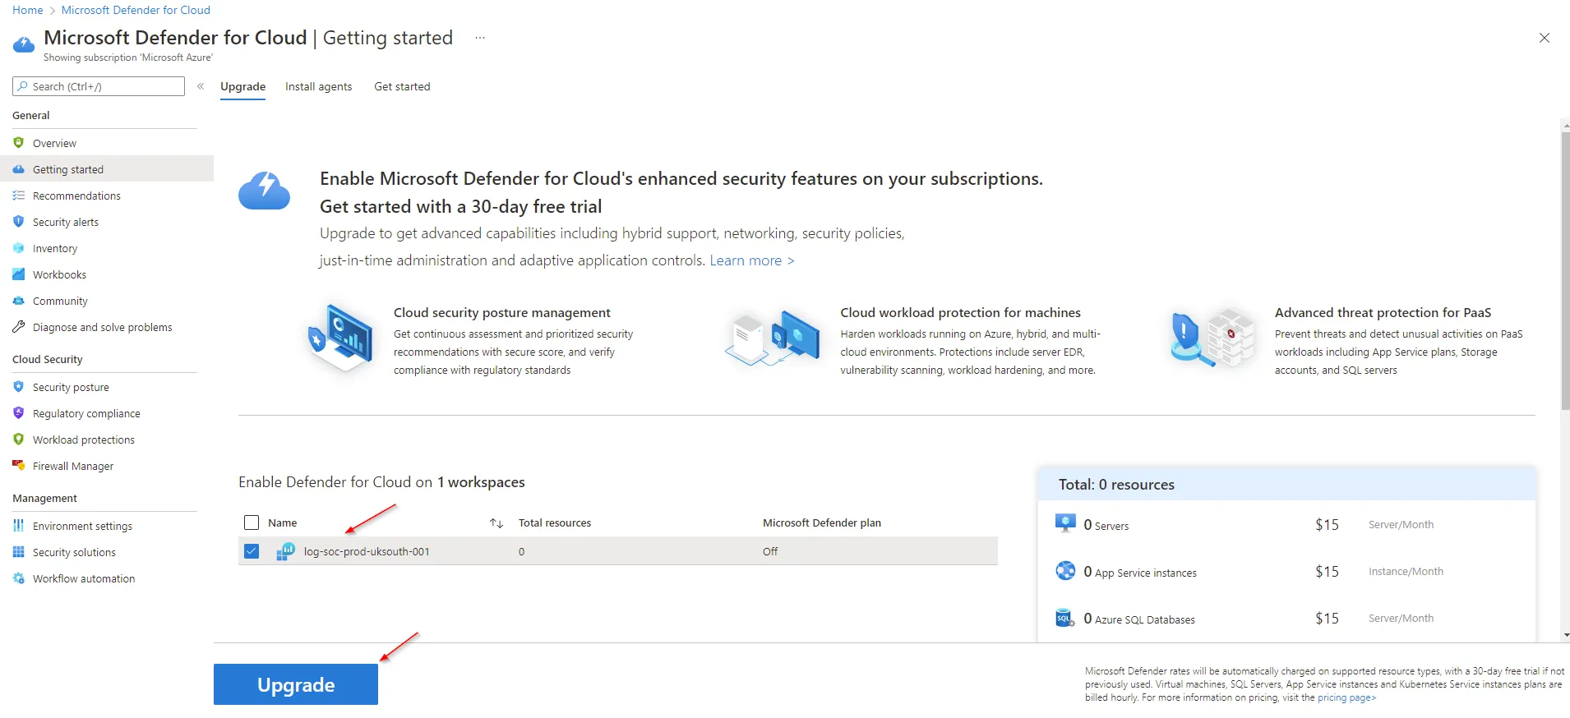
Task: Uncheck the log-soc-prod-uksouth-001 workspace checkbox
Action: 252,551
